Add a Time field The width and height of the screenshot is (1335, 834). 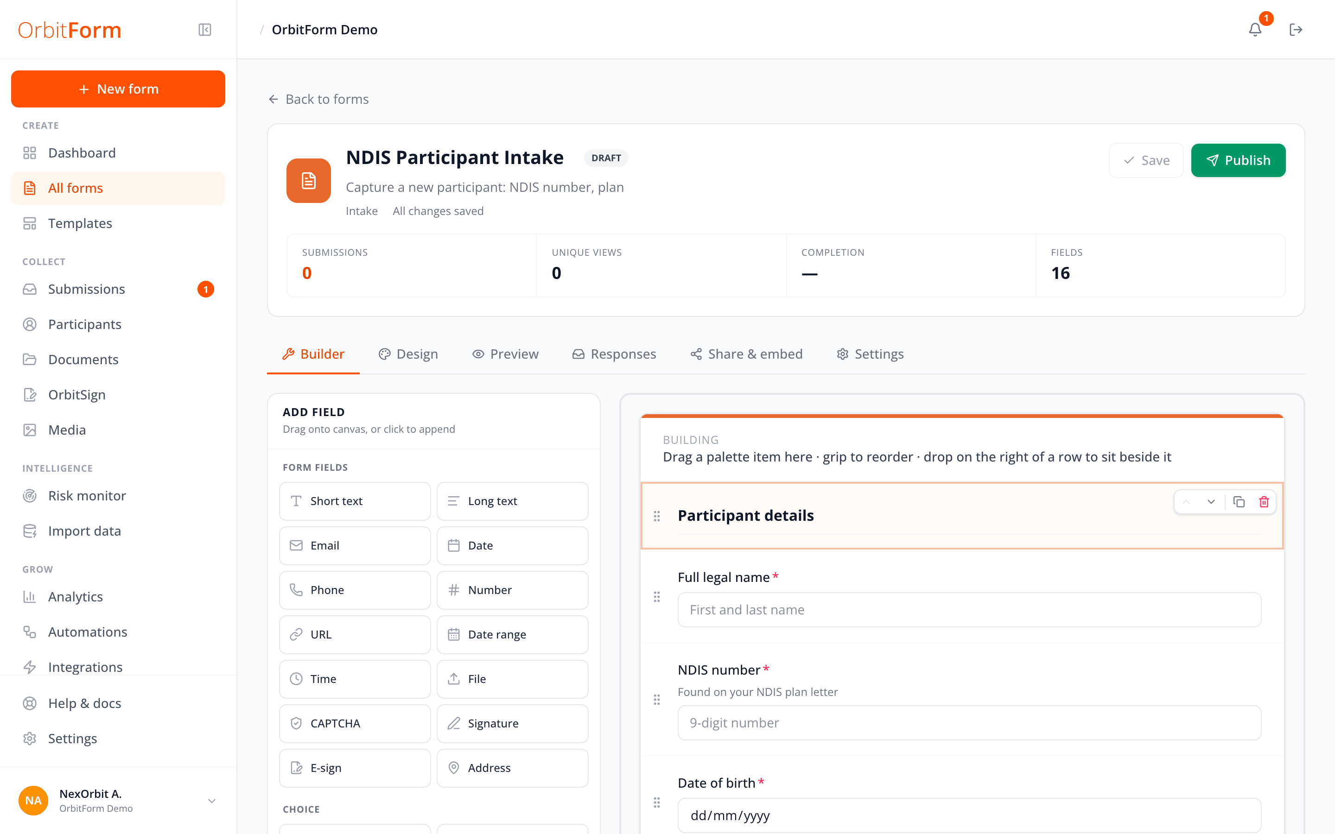coord(355,679)
